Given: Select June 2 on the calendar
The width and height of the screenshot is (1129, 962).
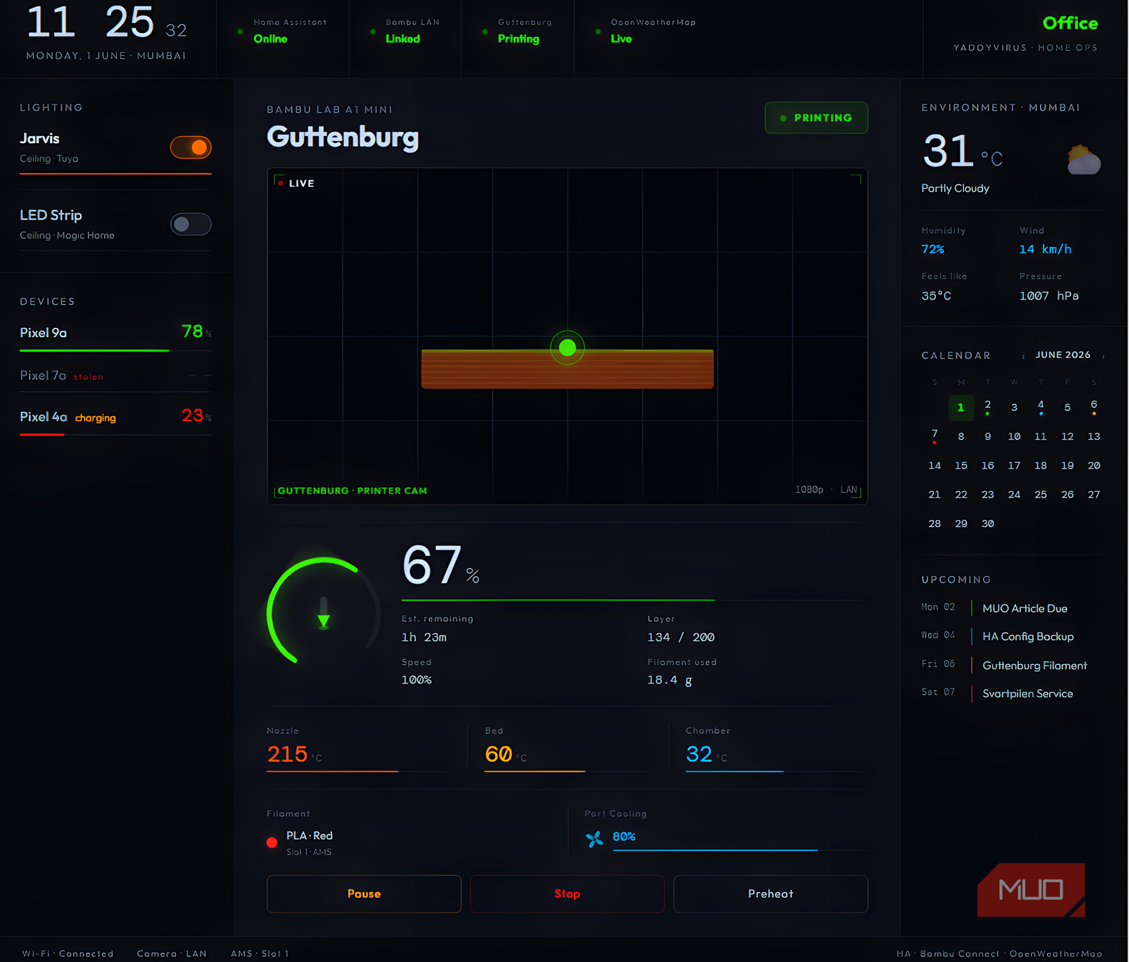Looking at the screenshot, I should (987, 406).
